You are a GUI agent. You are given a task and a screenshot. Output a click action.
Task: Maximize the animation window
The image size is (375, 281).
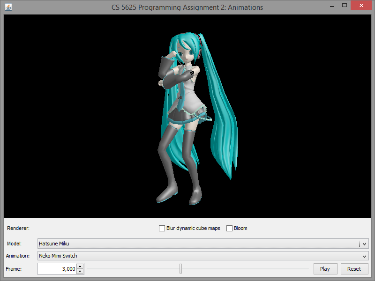coord(345,7)
